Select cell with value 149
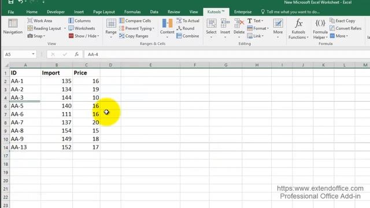370x208 pixels. pos(57,139)
